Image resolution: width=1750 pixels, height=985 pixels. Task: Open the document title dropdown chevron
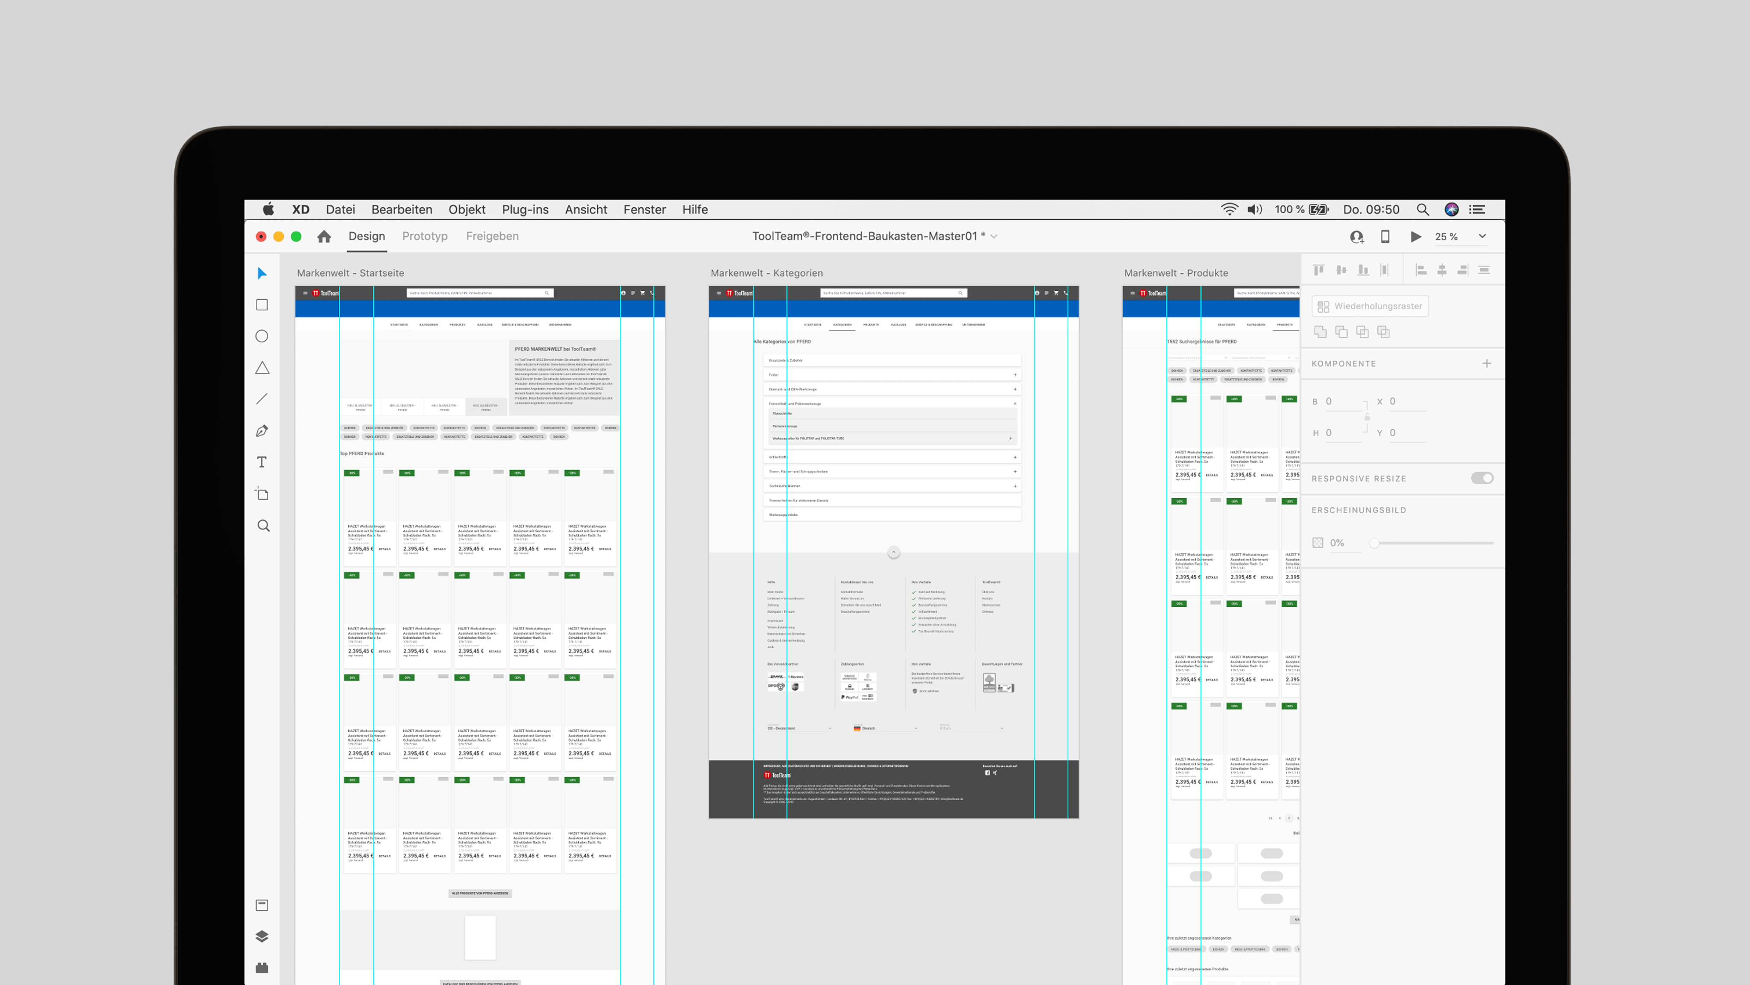tap(994, 236)
